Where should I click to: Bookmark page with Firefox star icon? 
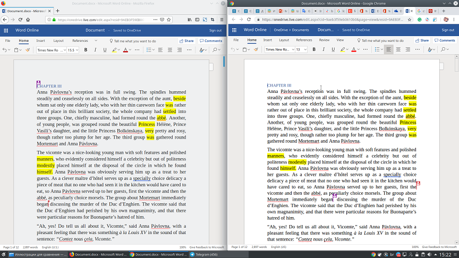(x=168, y=20)
